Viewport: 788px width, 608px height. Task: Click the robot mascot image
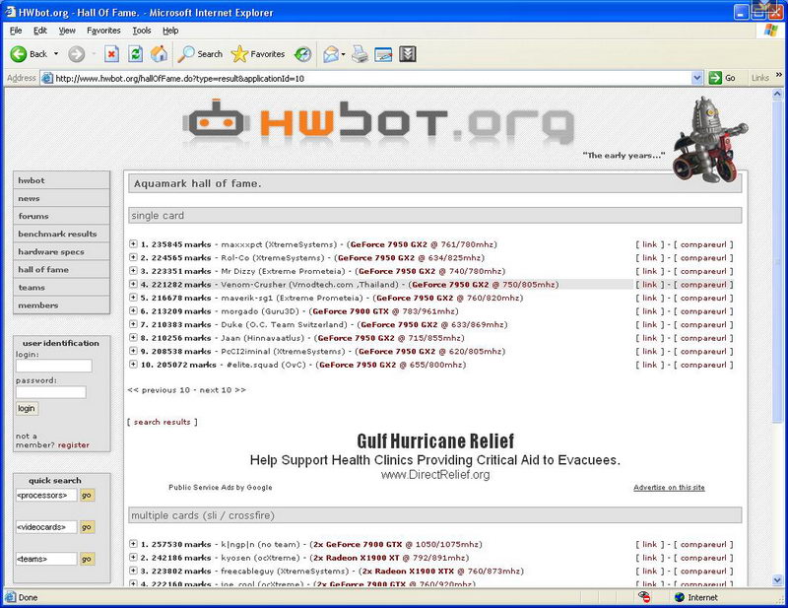coord(710,139)
